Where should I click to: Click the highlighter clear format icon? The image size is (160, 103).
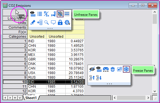click(x=33, y=22)
